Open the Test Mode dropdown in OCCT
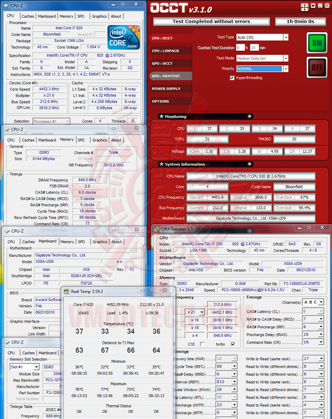This screenshot has width=332, height=419. pyautogui.click(x=286, y=58)
